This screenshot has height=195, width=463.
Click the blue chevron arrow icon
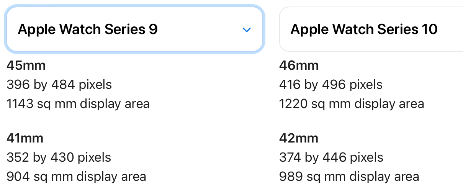point(247,30)
